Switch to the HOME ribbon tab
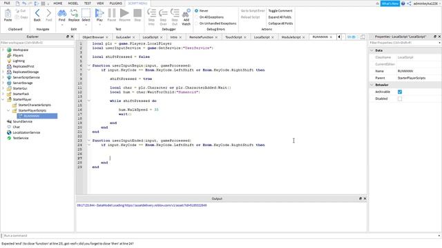This screenshot has height=248, width=442. click(58, 3)
